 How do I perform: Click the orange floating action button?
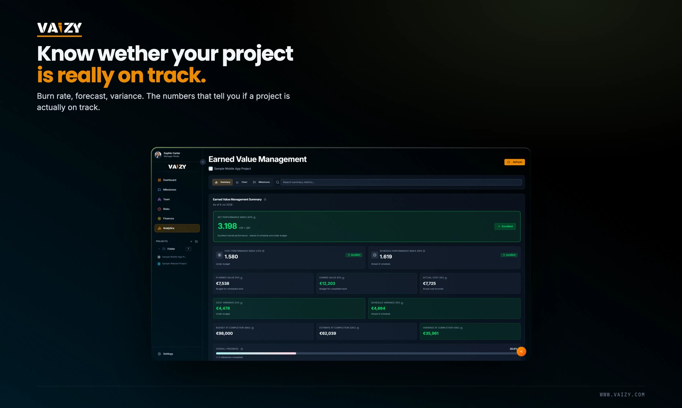pyautogui.click(x=521, y=352)
